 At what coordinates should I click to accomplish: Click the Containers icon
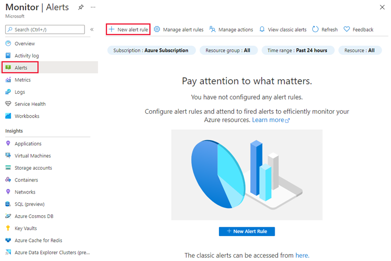8,180
